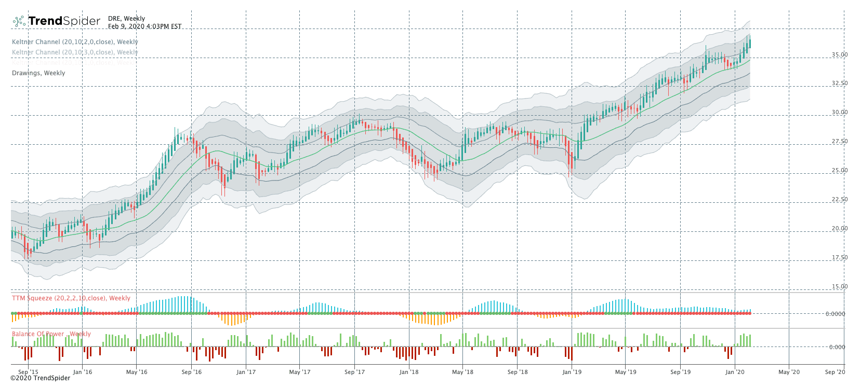Click the TTM Squeeze 0.0000 axis value
Screen dimensions: 861x388
pos(836,314)
